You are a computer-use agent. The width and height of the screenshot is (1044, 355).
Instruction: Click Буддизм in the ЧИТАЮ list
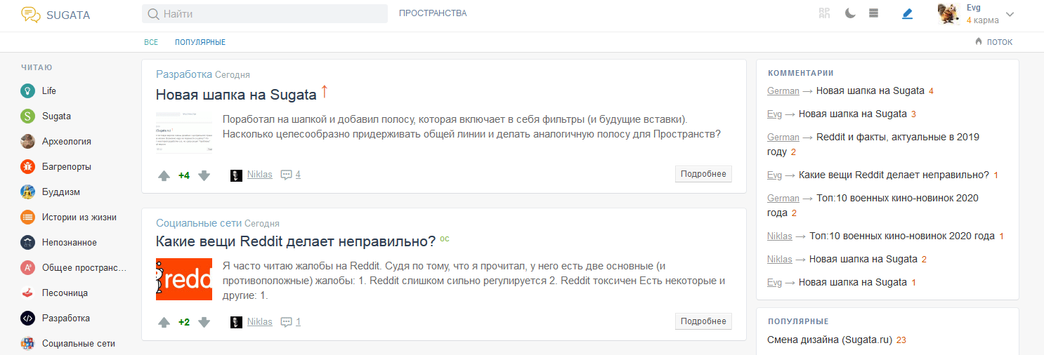pyautogui.click(x=61, y=192)
